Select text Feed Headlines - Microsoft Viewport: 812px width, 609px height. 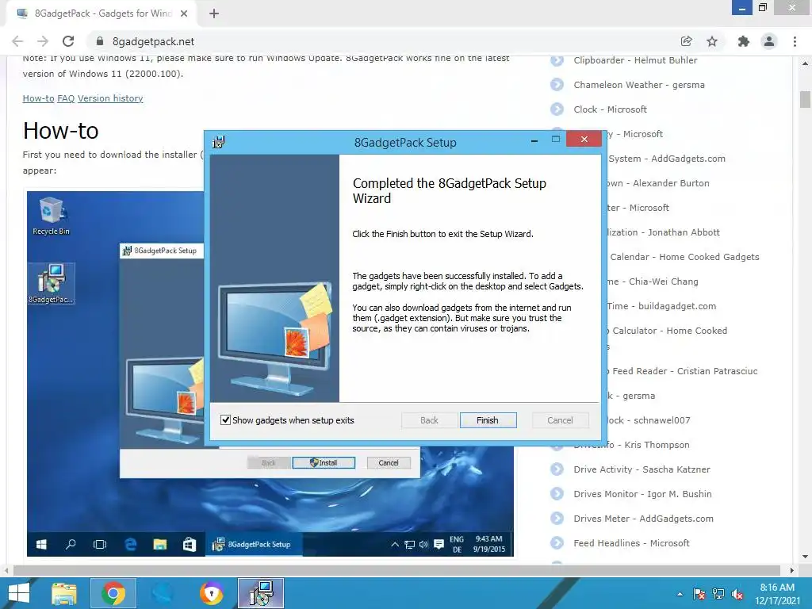(x=631, y=543)
